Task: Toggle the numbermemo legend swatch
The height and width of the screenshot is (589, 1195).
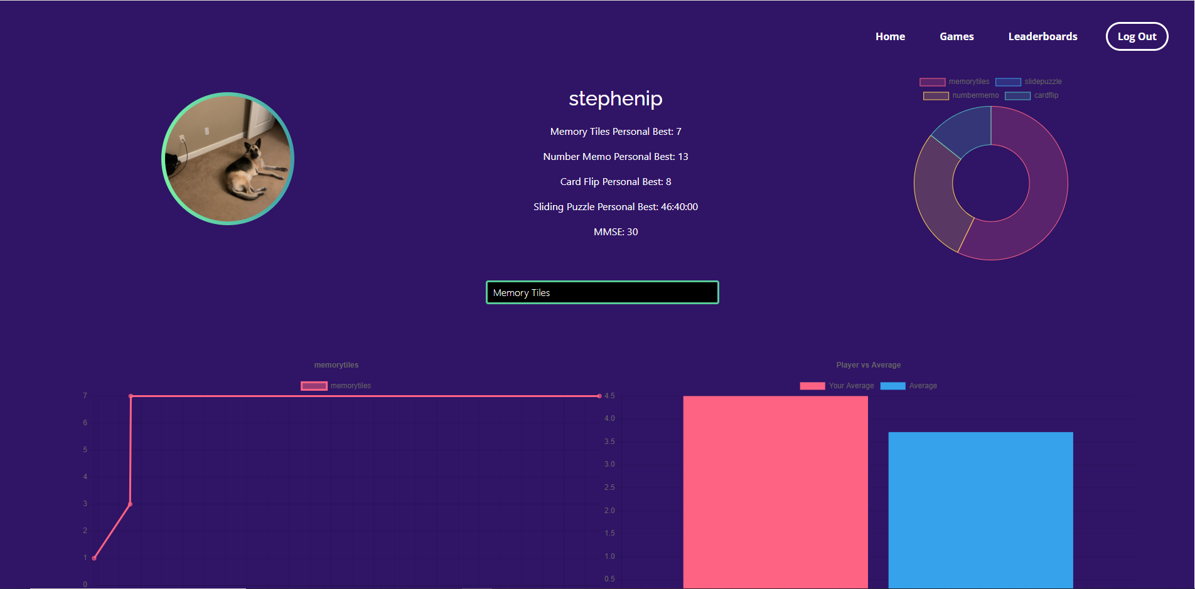Action: coord(936,96)
